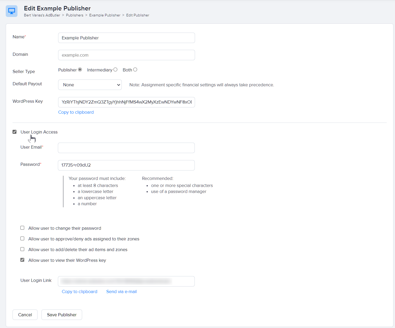Disable the User Login Access checkbox

pos(15,132)
